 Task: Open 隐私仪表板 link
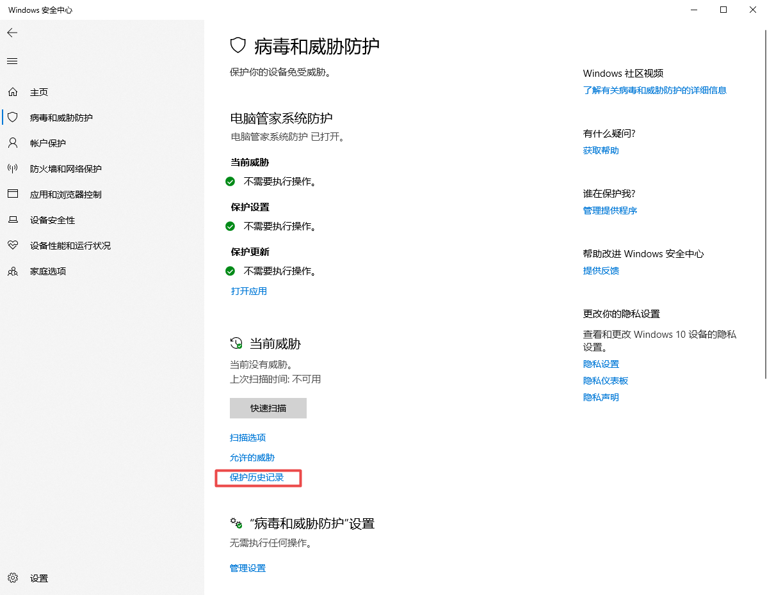tap(606, 380)
